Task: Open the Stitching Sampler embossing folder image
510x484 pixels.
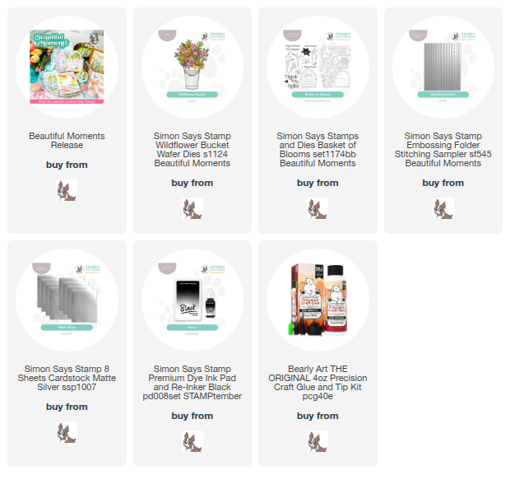Action: 443,67
